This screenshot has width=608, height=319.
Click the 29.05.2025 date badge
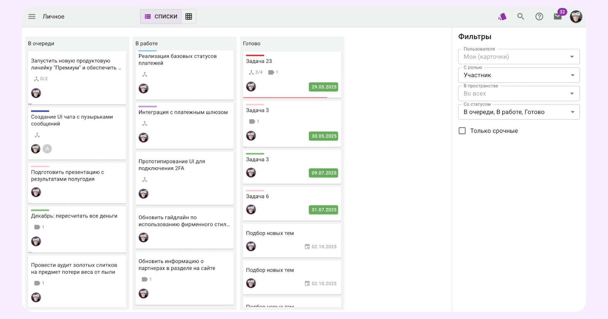click(324, 87)
